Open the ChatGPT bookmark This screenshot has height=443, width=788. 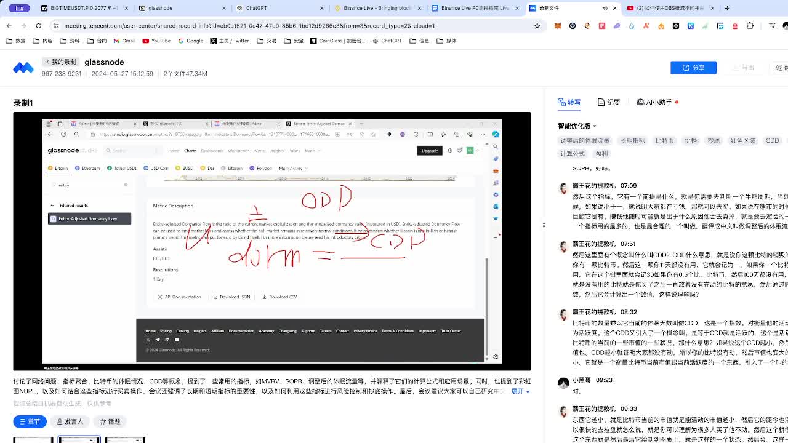pyautogui.click(x=387, y=41)
